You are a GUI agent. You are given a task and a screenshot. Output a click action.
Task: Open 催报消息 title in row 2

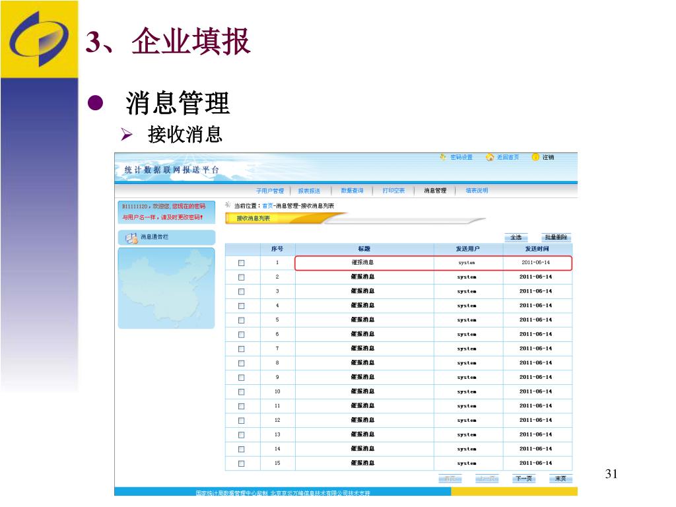(x=362, y=277)
